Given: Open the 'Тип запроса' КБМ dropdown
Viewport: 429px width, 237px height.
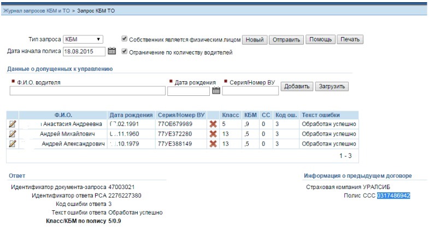Looking at the screenshot, I should tap(83, 39).
